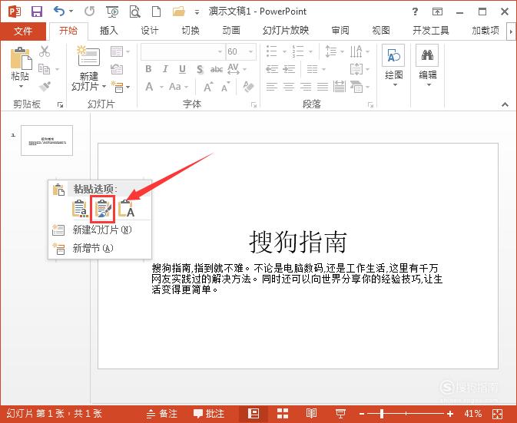Click the Redo/repeat arrow icon
The image size is (517, 423).
coord(89,12)
